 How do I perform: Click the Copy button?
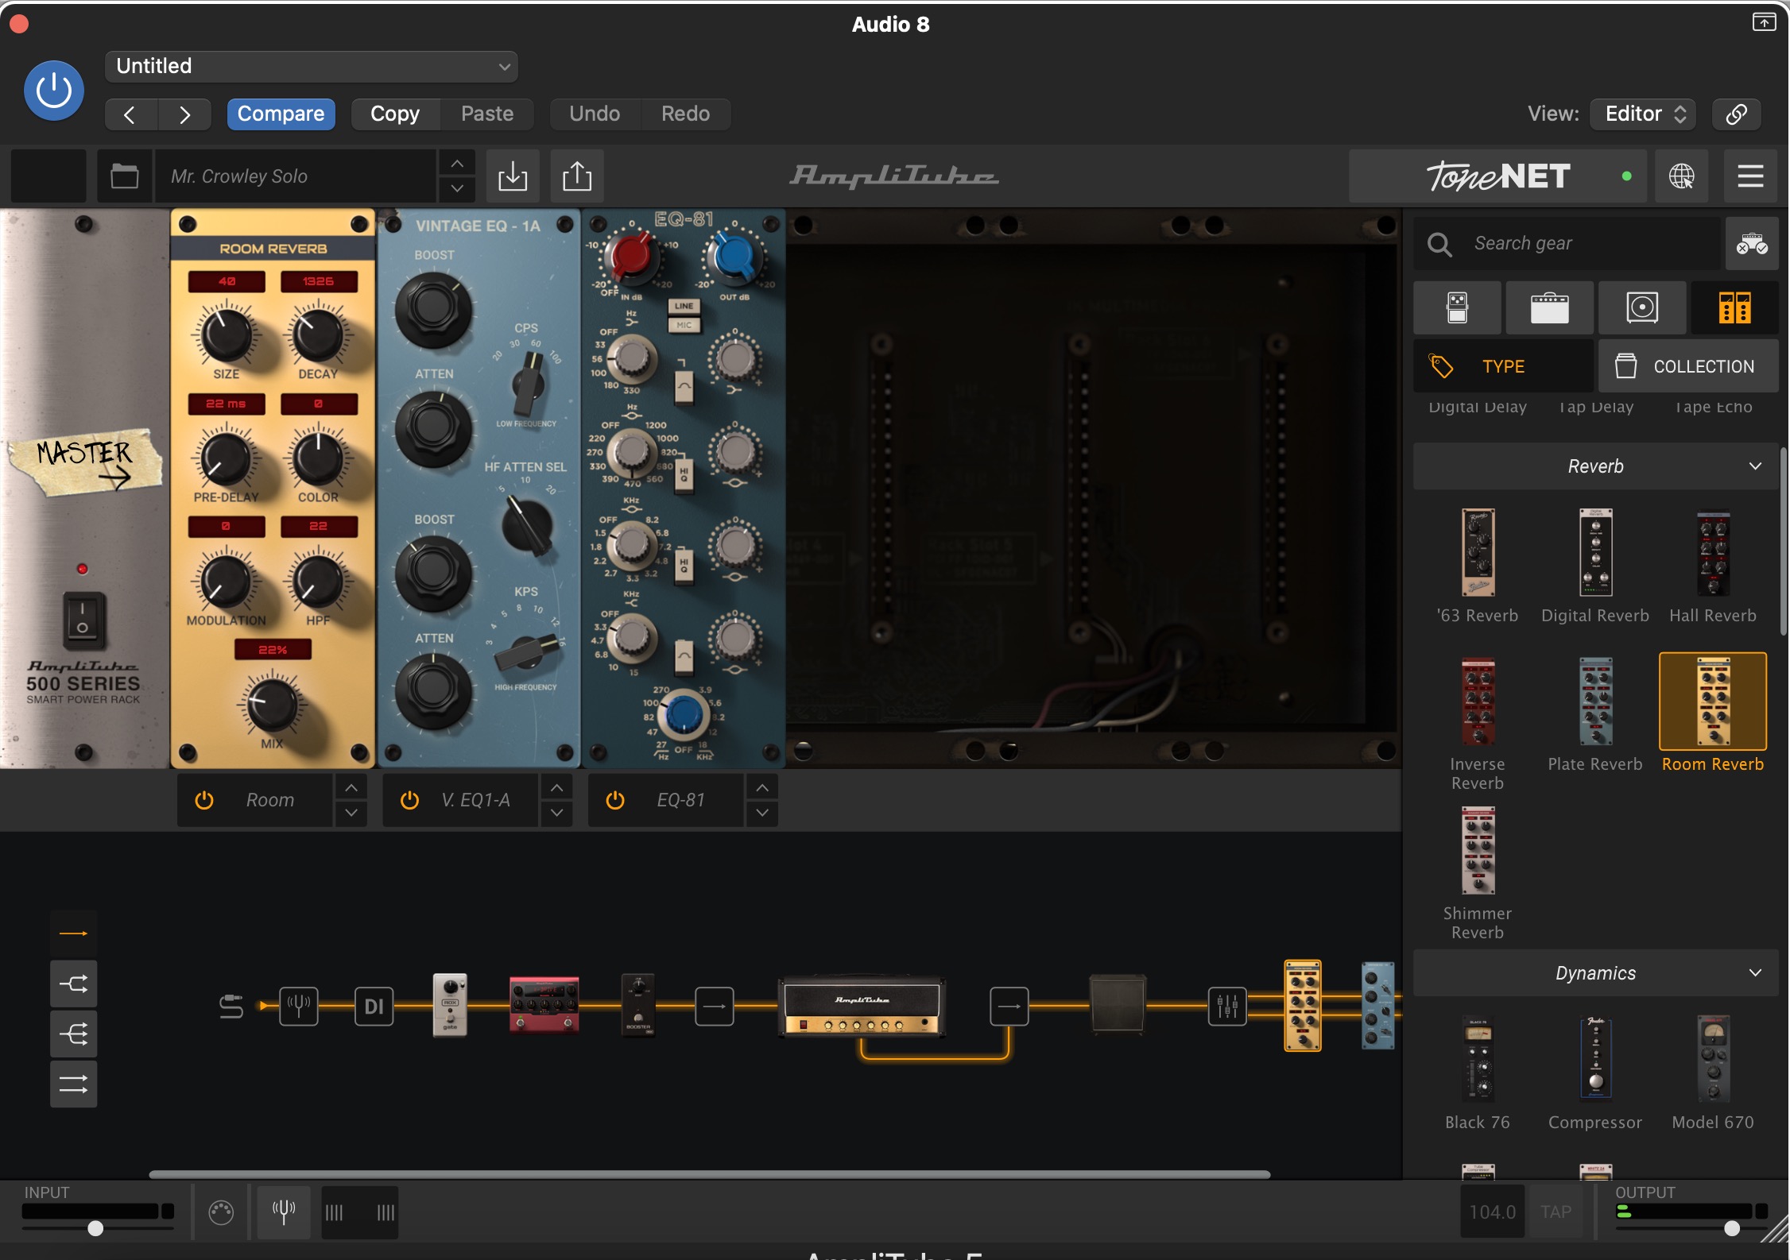[x=395, y=114]
